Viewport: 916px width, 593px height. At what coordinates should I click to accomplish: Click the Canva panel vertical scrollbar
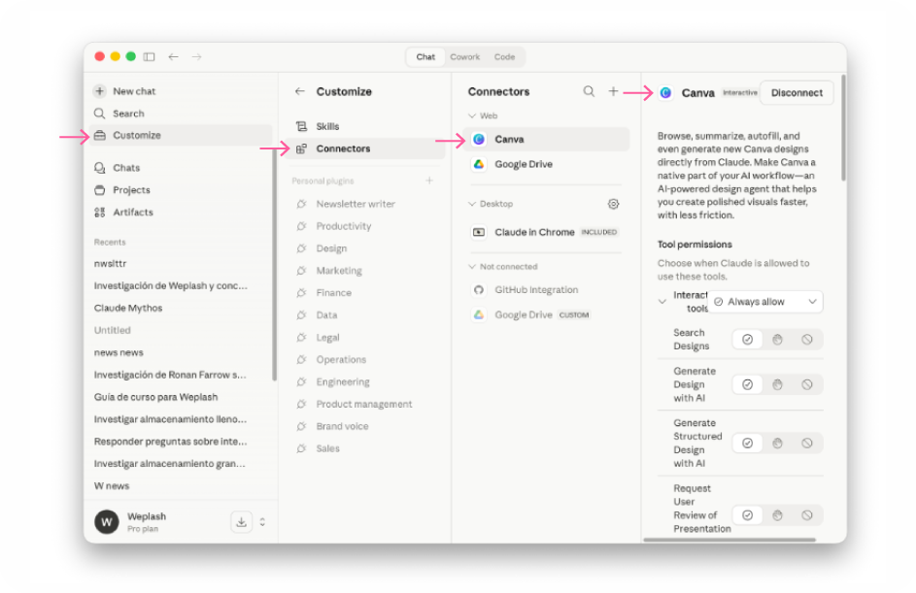click(843, 127)
